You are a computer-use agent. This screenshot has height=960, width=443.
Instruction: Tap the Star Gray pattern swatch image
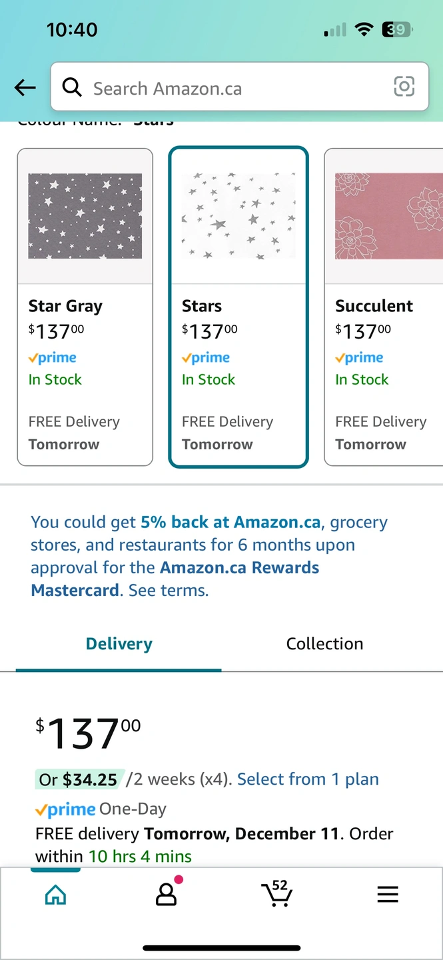(x=85, y=216)
